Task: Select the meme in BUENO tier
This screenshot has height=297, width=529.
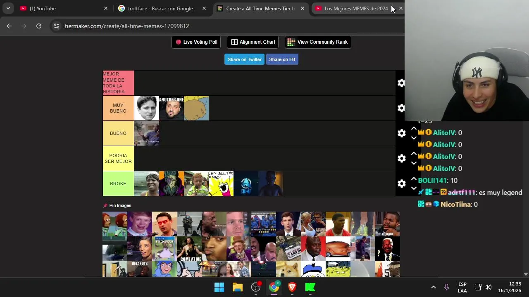Action: (147, 133)
